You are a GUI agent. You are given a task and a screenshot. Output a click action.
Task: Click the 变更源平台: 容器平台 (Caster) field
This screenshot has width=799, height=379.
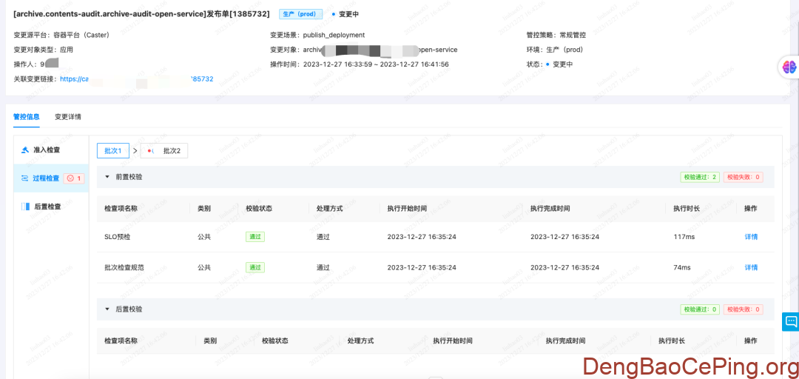pos(61,36)
